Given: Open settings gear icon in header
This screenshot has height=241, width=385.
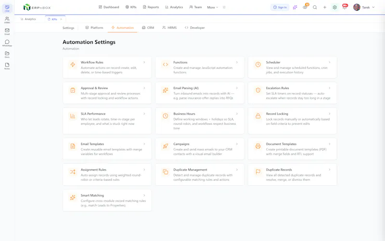Looking at the screenshot, I should [334, 7].
